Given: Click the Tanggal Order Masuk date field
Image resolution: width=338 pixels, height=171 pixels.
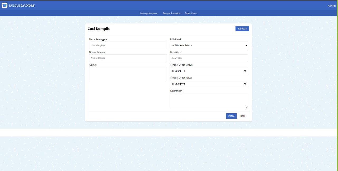Looking at the screenshot, I should (206, 71).
